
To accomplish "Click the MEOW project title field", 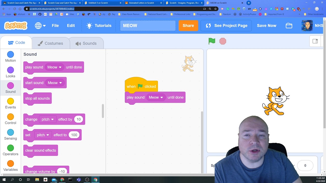I will [x=148, y=26].
